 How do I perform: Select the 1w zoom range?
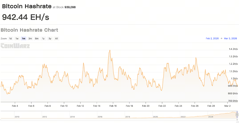point(17,38)
